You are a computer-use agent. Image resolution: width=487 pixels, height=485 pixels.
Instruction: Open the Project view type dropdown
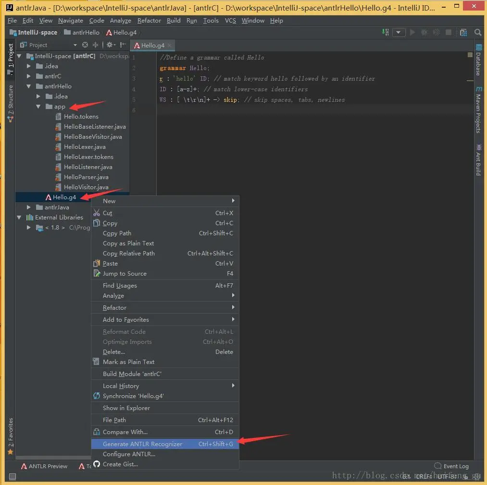75,45
